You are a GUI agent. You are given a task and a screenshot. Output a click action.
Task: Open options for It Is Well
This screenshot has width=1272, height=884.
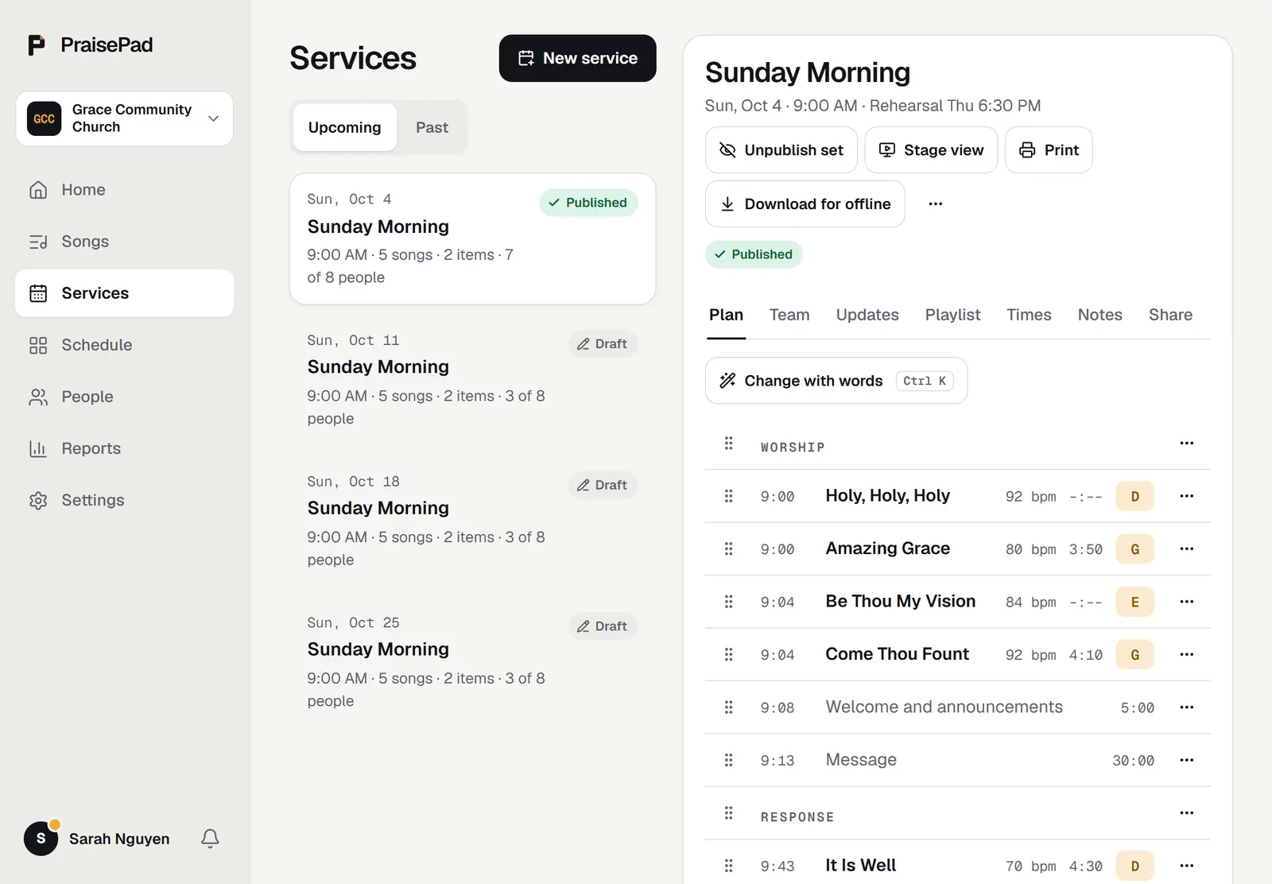point(1187,867)
